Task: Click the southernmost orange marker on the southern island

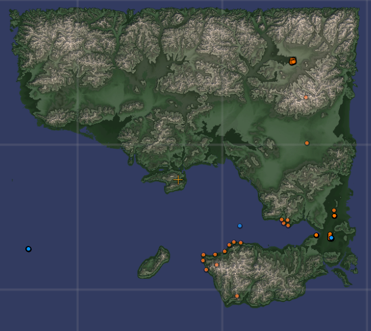Action: click(x=237, y=296)
